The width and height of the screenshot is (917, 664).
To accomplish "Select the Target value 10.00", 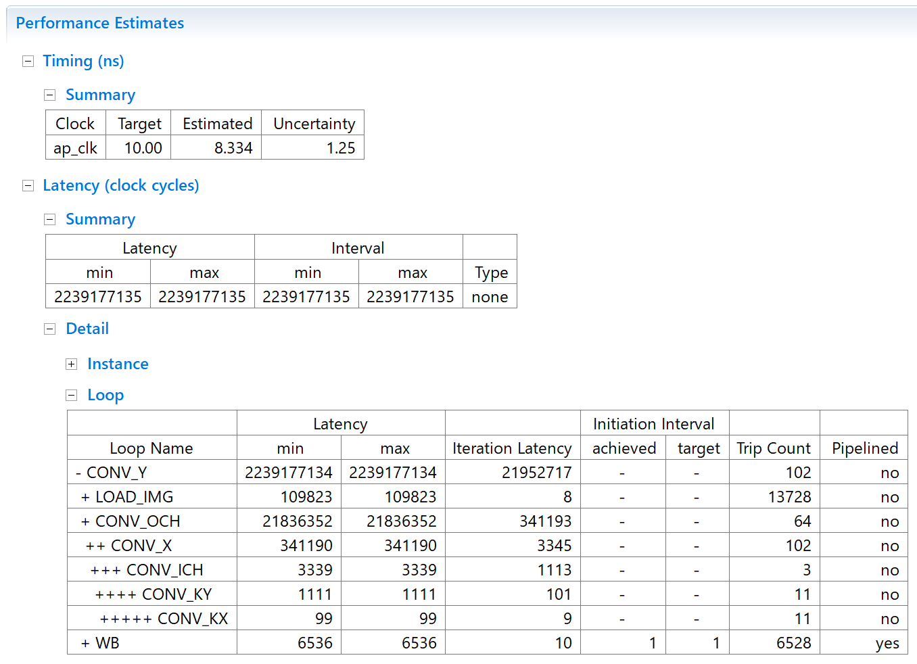I will [139, 147].
